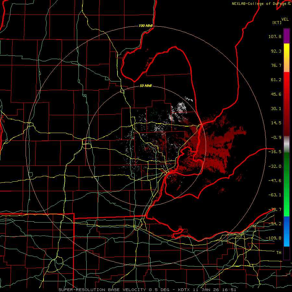Select the -16.5 scale value
Viewport: 292px width, 292px height.
click(275, 152)
